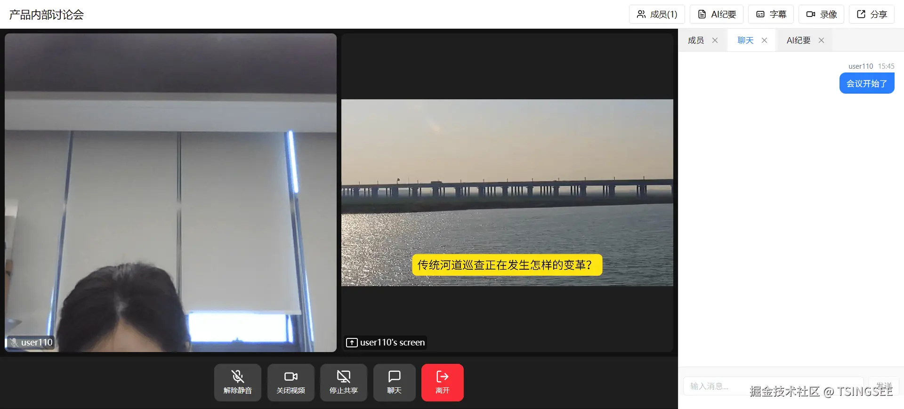Send the message with 发送 button
This screenshot has width=904, height=409.
coord(884,386)
